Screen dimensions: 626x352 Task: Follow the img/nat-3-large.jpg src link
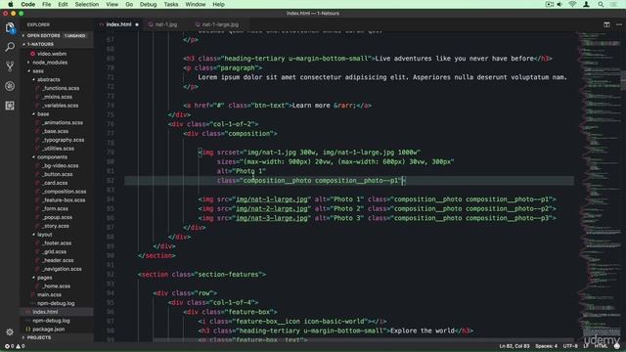tap(272, 218)
